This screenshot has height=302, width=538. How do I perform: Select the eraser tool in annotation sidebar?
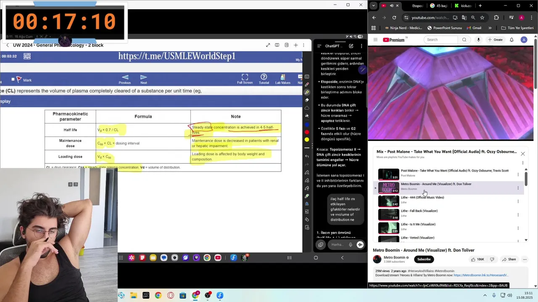307,100
